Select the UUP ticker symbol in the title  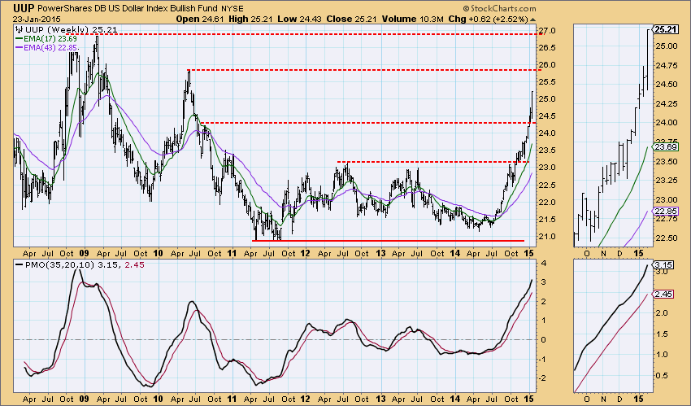click(22, 8)
